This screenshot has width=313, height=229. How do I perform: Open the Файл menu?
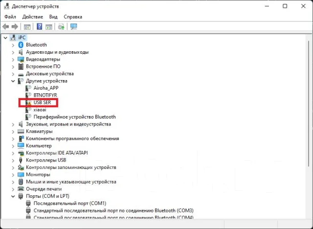(10, 17)
